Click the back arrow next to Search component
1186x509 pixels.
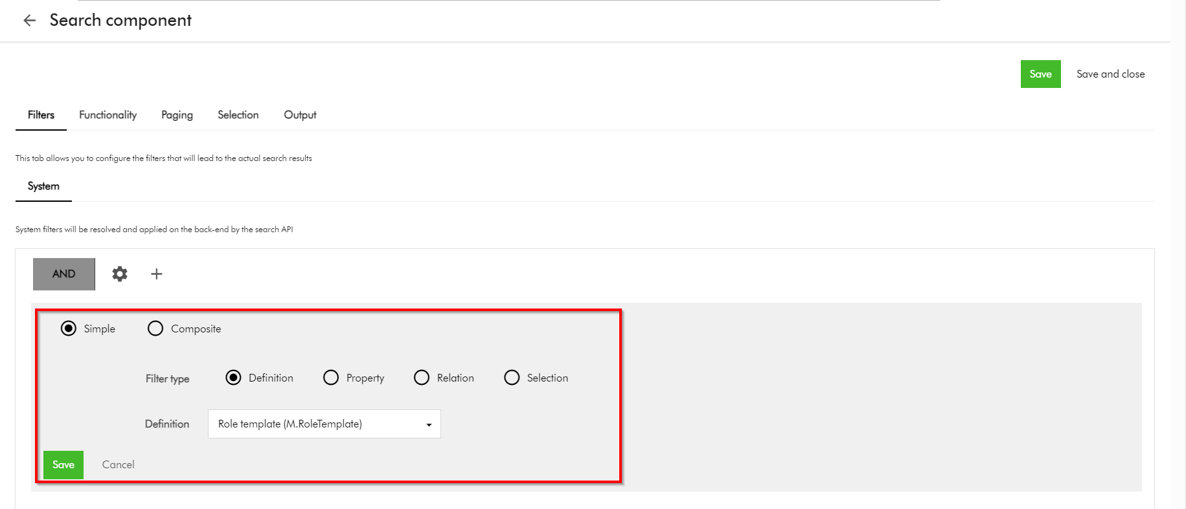(29, 21)
